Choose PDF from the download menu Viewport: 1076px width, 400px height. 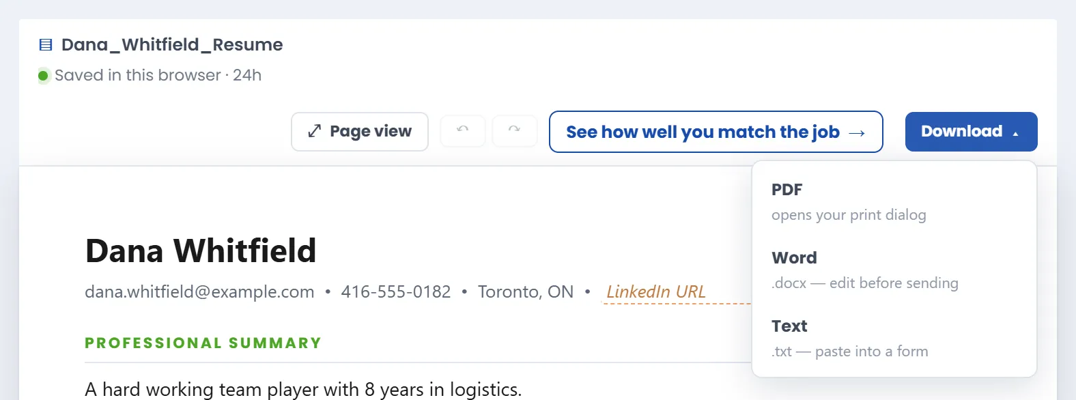click(x=894, y=201)
